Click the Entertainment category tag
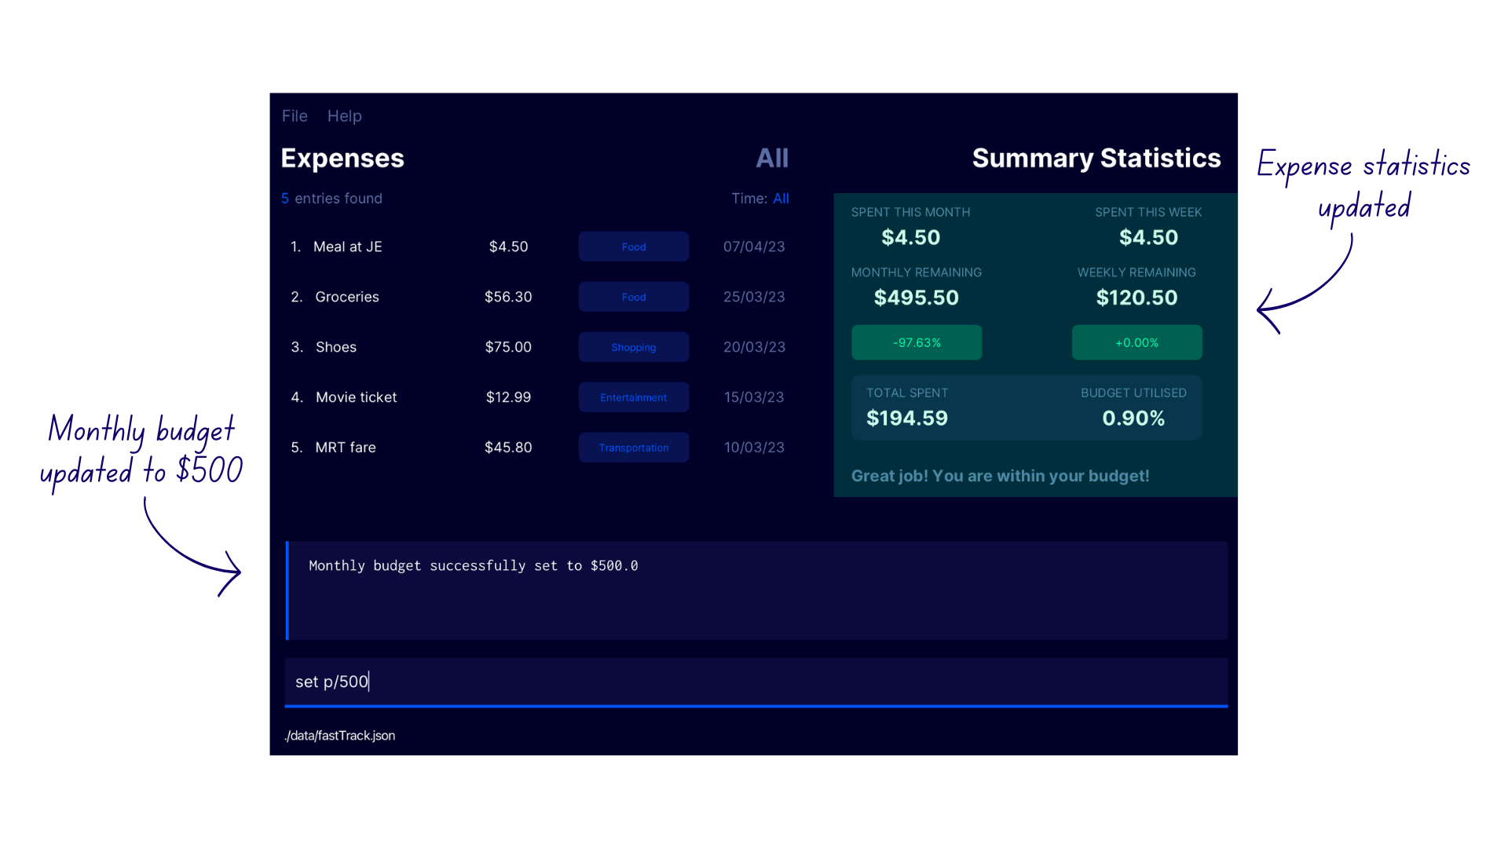1508x848 pixels. [x=634, y=397]
